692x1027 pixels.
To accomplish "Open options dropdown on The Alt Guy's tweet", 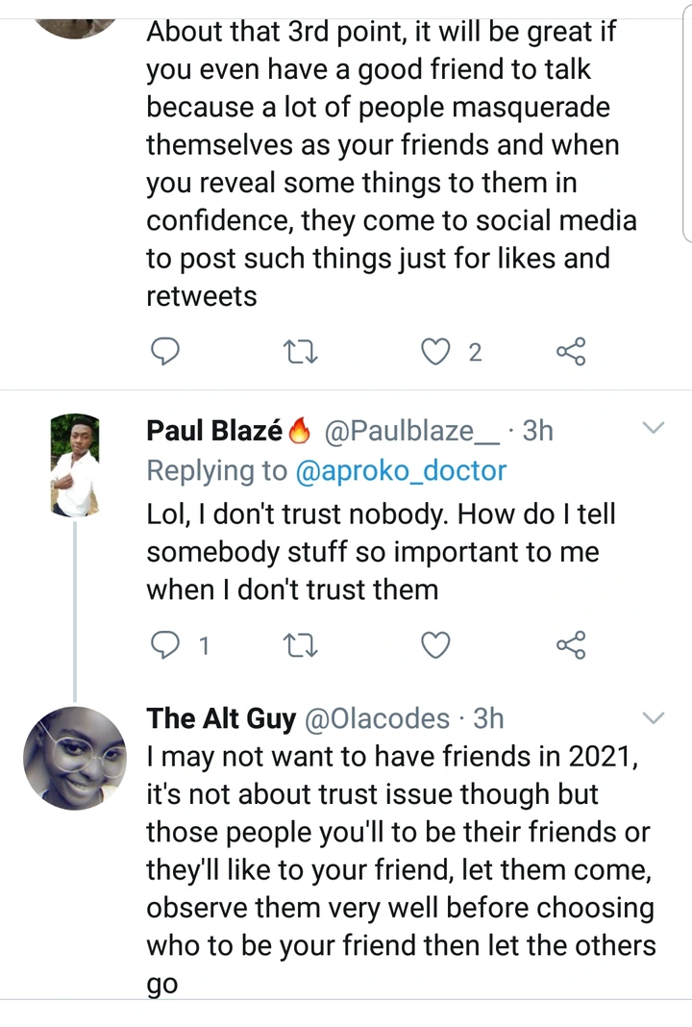I will point(653,717).
